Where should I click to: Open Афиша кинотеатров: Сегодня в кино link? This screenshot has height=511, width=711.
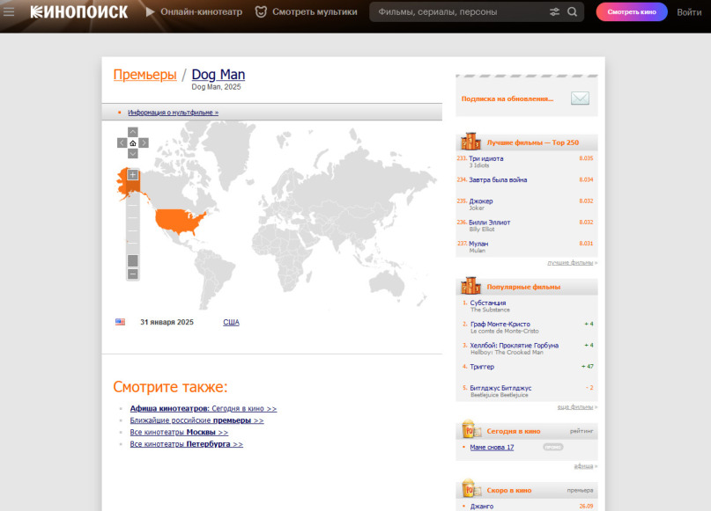click(204, 409)
